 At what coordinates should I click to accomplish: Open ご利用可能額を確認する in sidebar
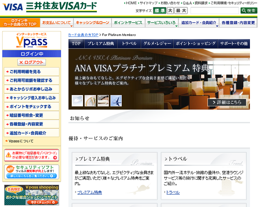pos(31,80)
